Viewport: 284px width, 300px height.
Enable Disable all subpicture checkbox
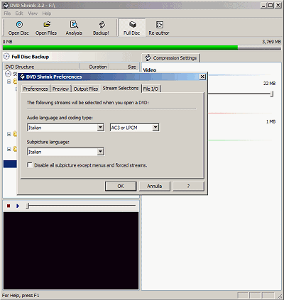pyautogui.click(x=30, y=165)
